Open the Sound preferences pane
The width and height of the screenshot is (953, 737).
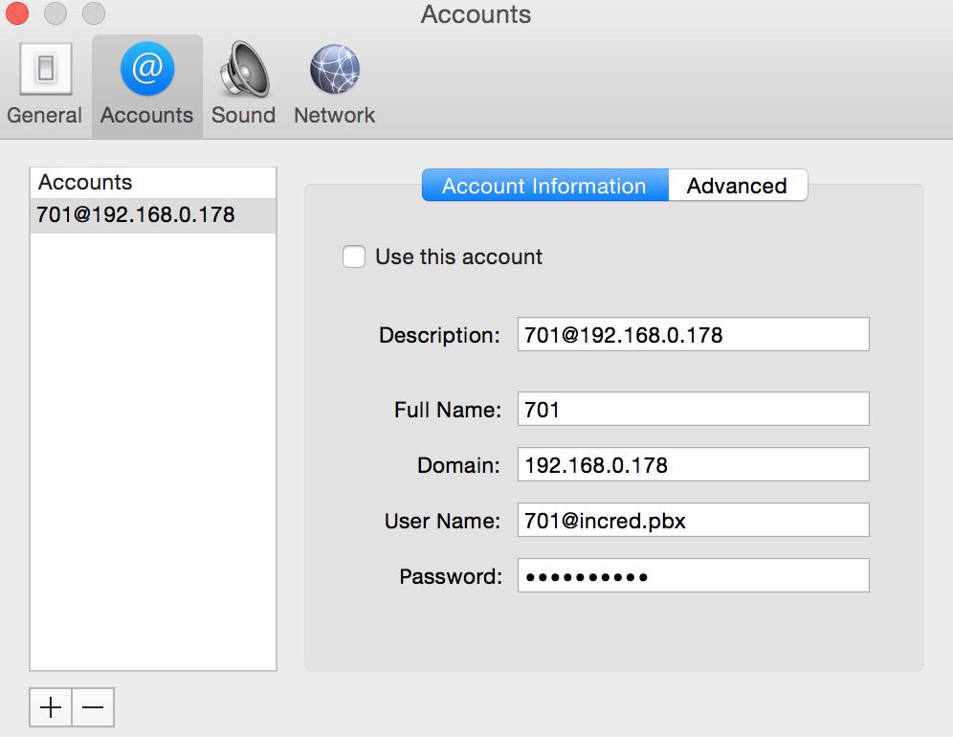point(243,84)
